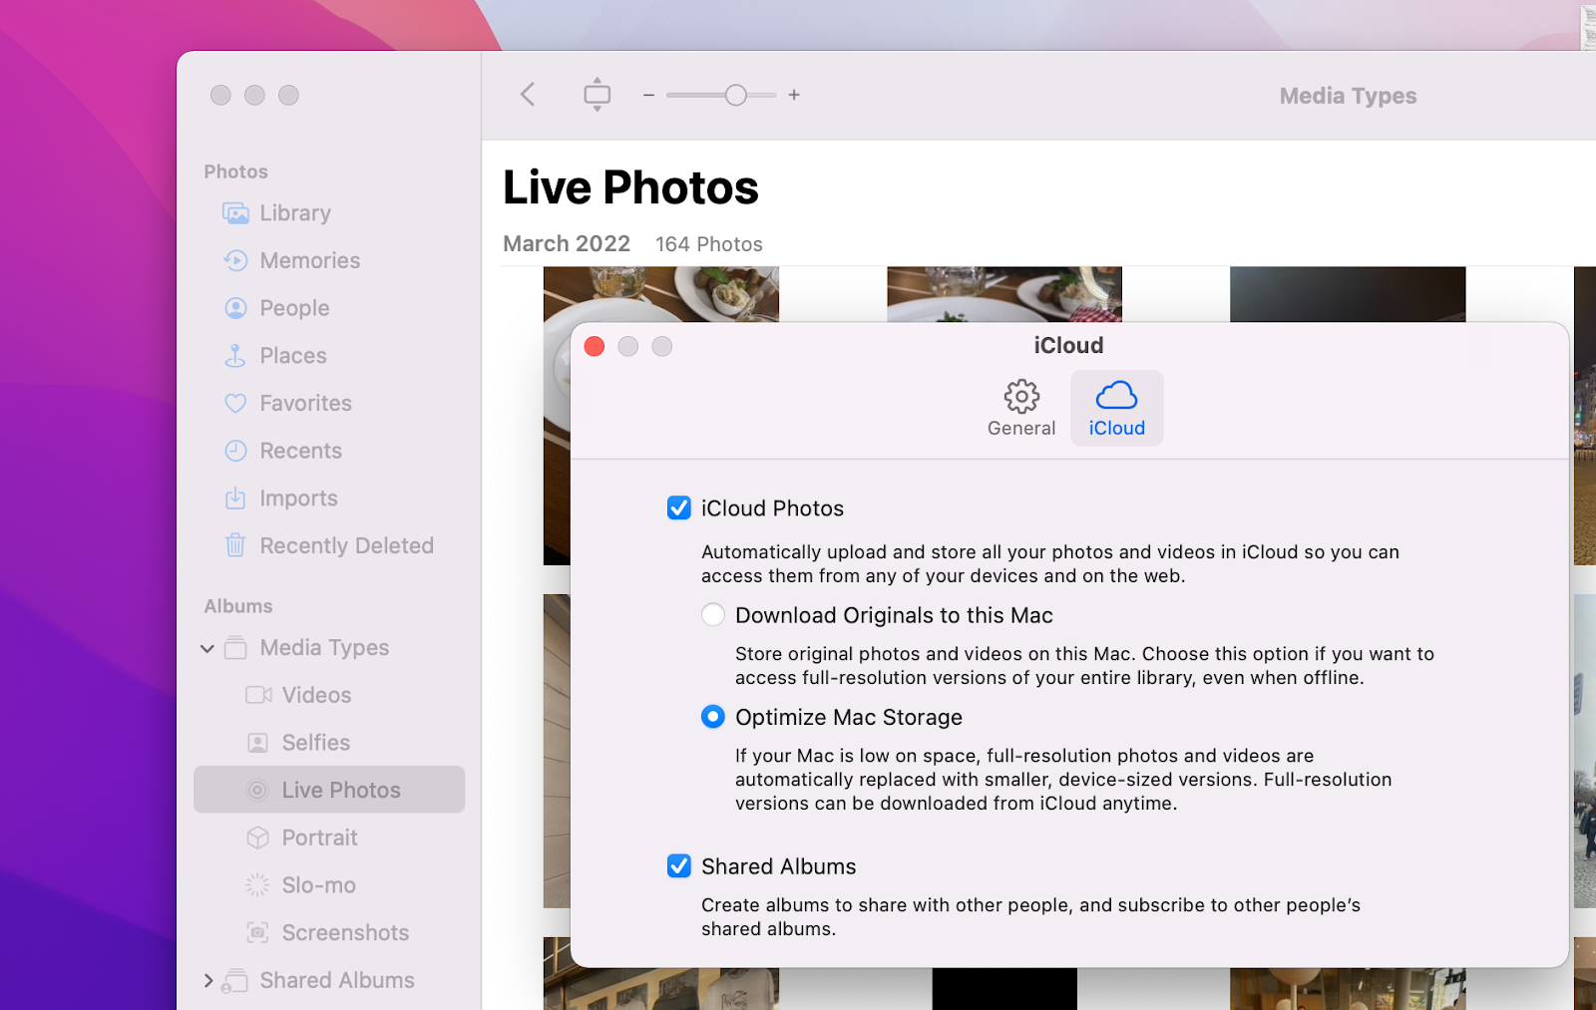Select Download Originals to this Mac
This screenshot has height=1010, width=1596.
click(x=712, y=615)
